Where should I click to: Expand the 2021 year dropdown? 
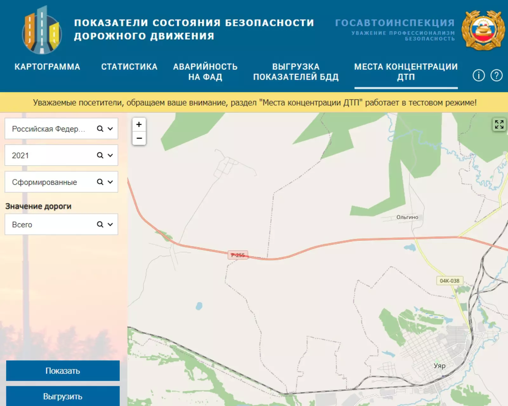(110, 155)
